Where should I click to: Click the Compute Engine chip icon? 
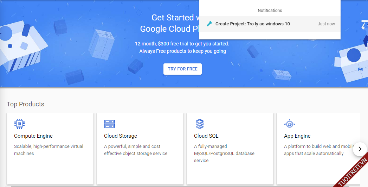tap(19, 124)
